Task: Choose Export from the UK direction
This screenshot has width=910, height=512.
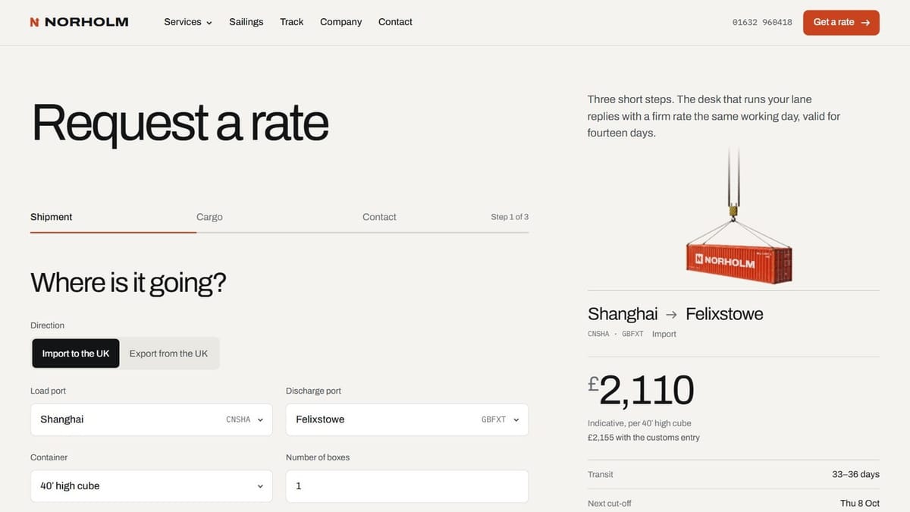Action: pyautogui.click(x=168, y=353)
